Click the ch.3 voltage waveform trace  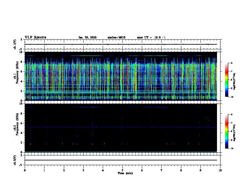coord(121,160)
